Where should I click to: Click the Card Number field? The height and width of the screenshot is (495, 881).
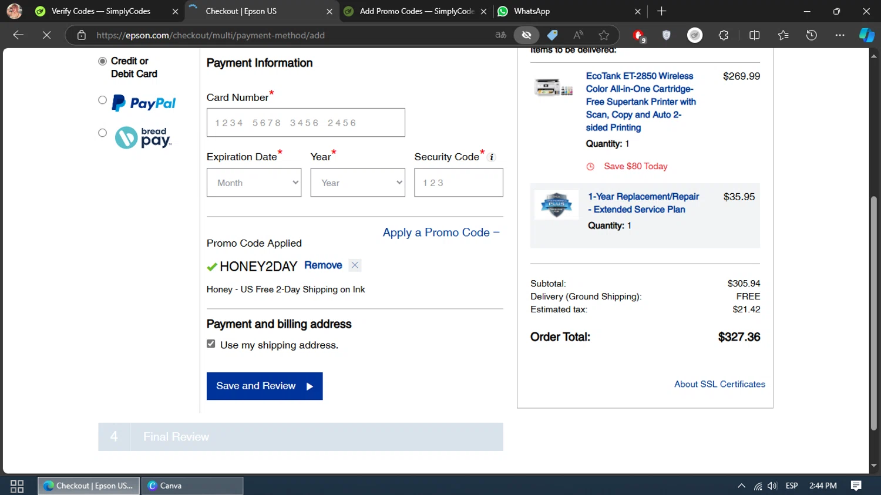pyautogui.click(x=305, y=123)
